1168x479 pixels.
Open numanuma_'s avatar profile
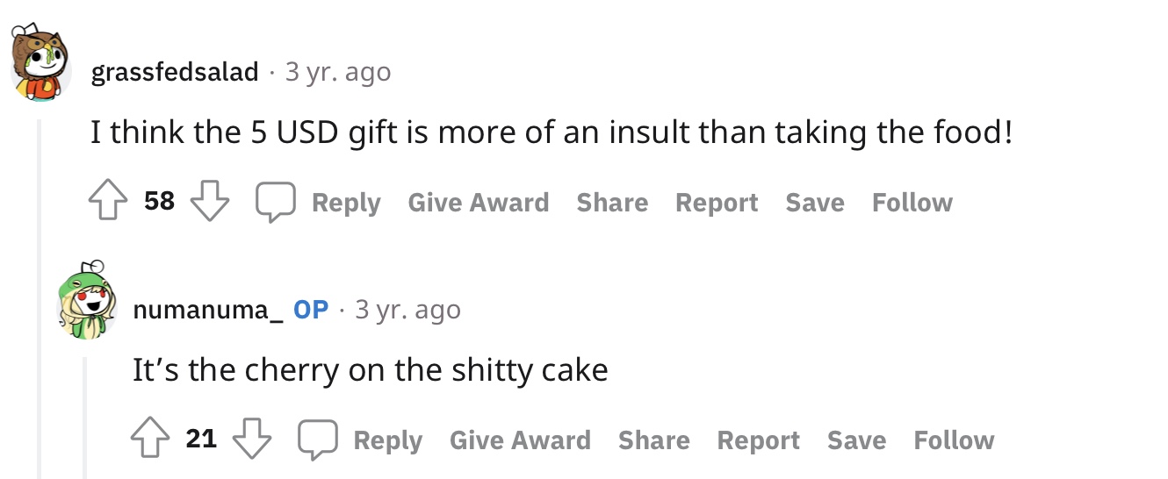(x=86, y=302)
